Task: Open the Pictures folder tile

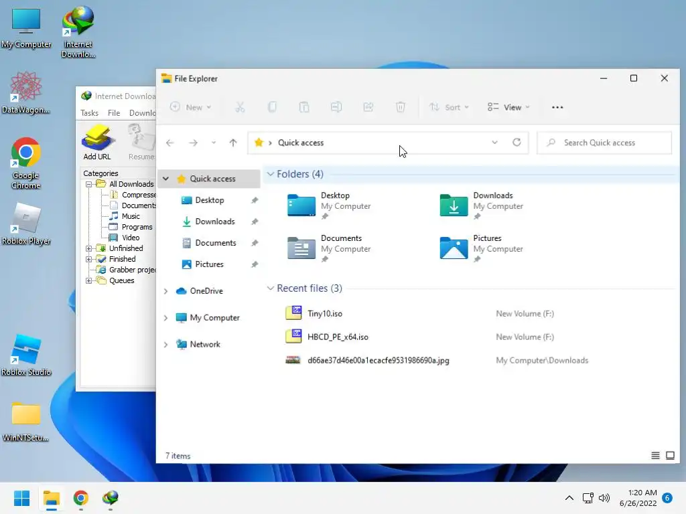Action: (x=481, y=248)
